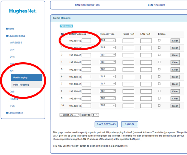Open the Copy to row number dropdown

click(96, 115)
